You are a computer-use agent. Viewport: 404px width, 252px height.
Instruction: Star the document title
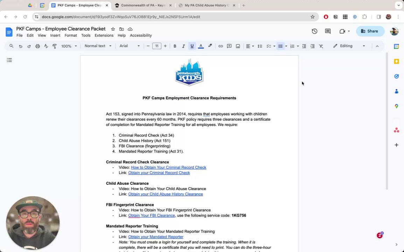click(113, 29)
